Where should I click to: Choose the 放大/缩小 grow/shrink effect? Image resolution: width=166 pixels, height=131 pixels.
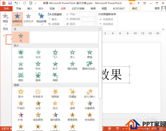[90, 93]
